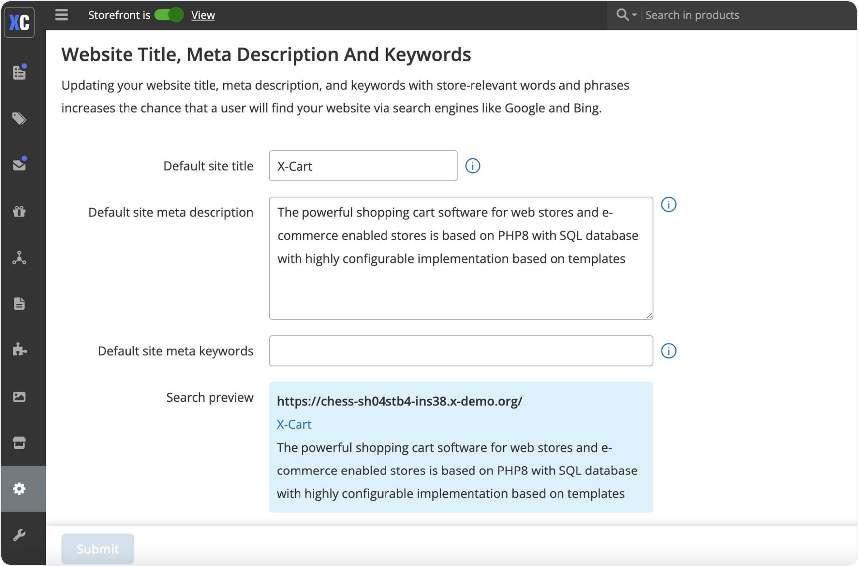This screenshot has height=566, width=858.
Task: Open the network nodes sidebar icon
Action: pyautogui.click(x=19, y=258)
